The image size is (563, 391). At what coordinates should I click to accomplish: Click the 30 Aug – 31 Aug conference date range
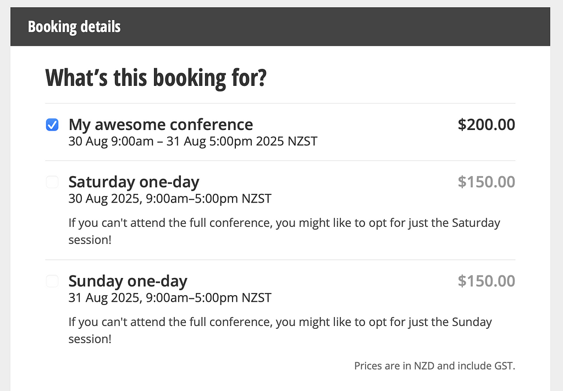tap(192, 141)
